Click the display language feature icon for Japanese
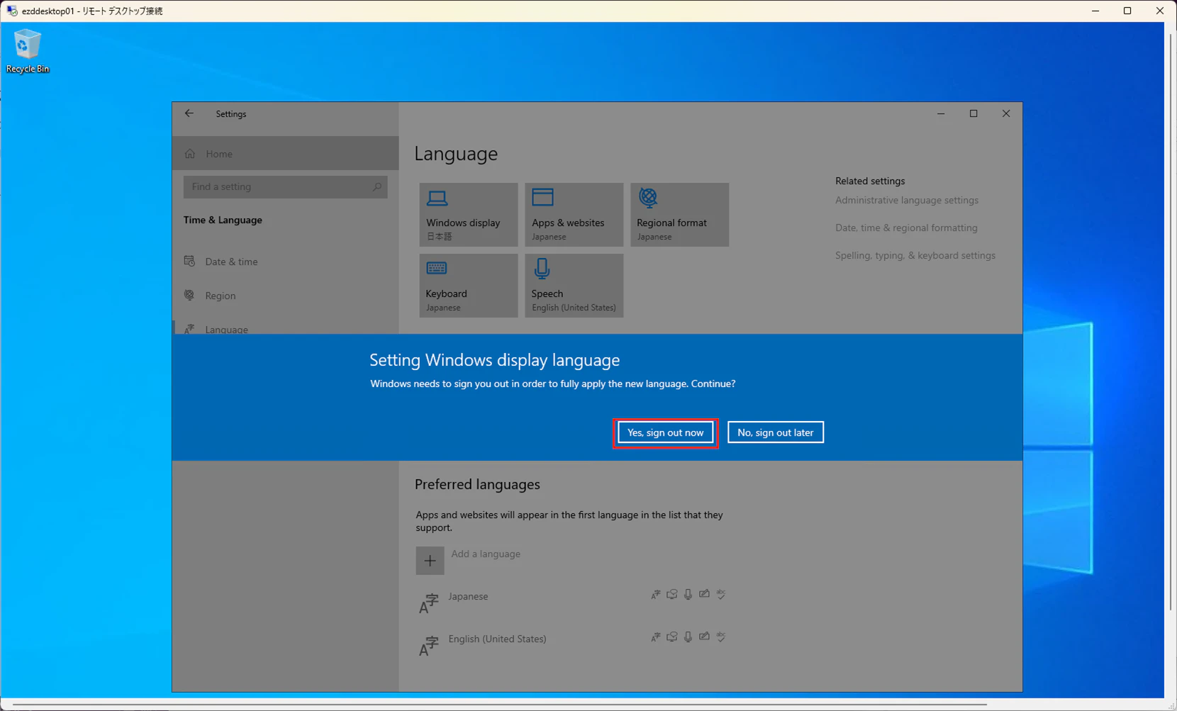 click(x=656, y=595)
